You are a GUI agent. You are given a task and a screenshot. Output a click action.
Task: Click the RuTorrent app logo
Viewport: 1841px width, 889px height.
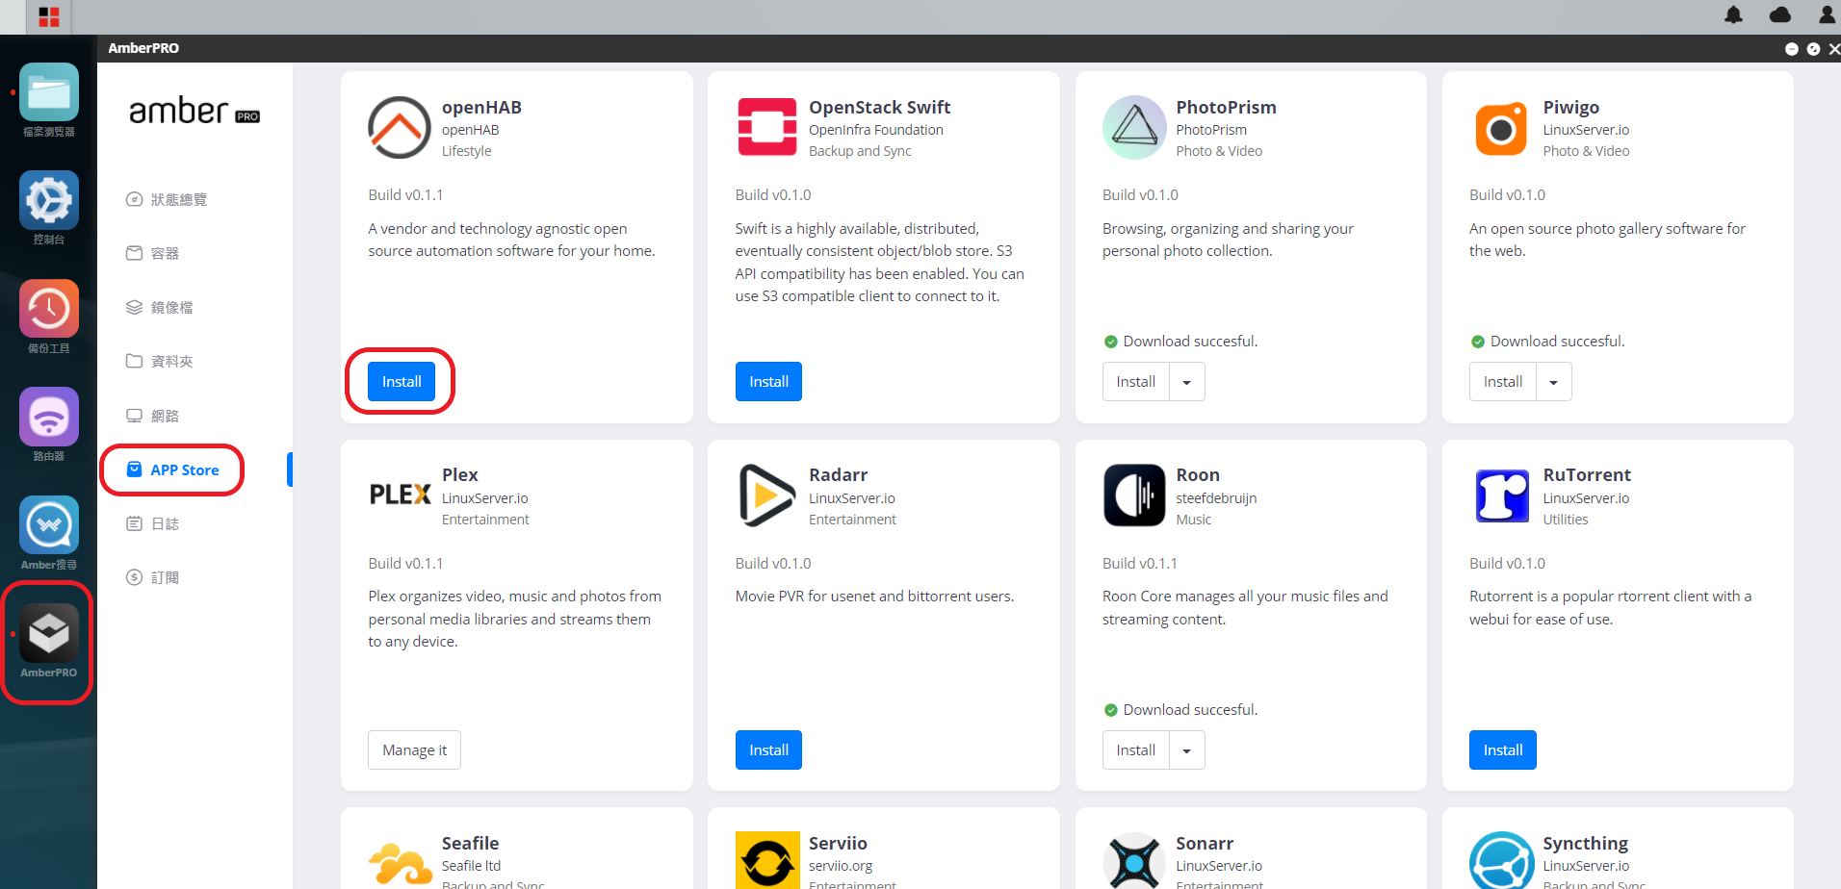click(1501, 495)
